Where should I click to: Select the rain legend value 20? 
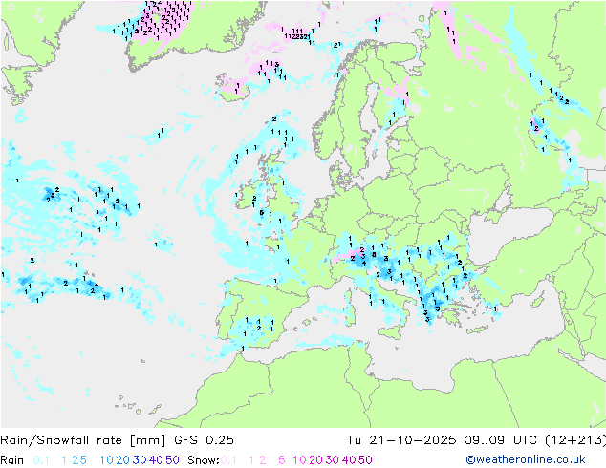123,460
